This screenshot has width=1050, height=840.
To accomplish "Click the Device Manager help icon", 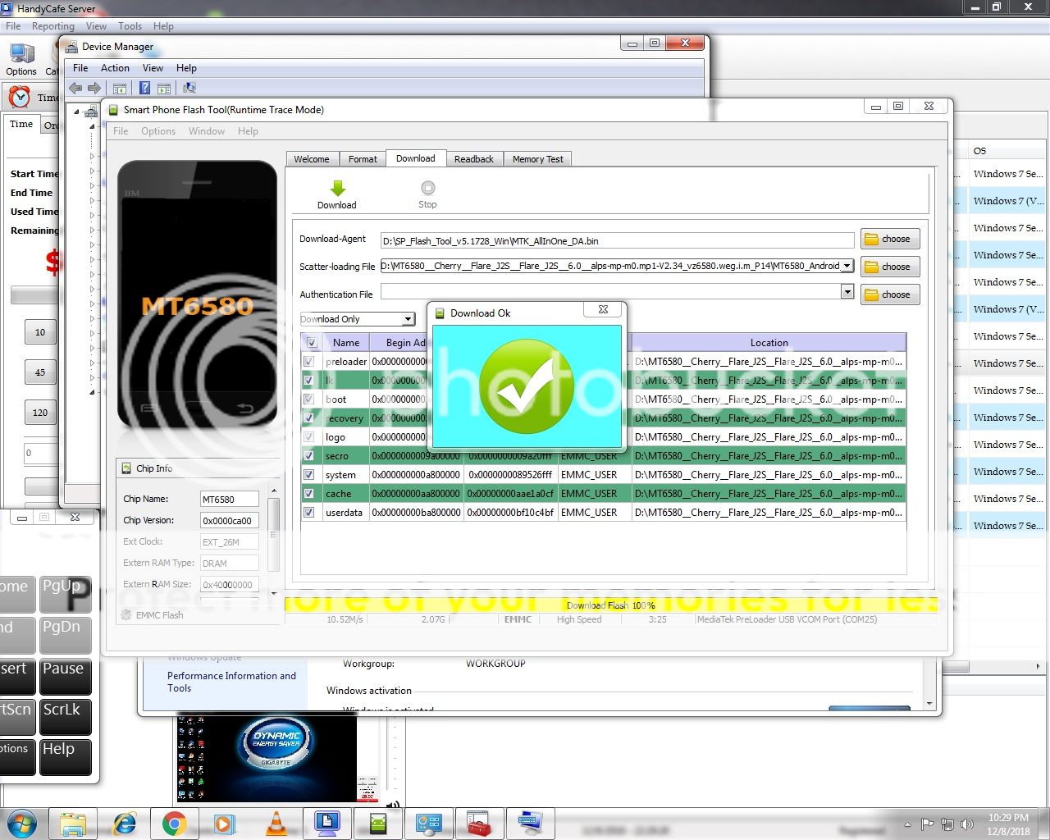I will (x=145, y=89).
